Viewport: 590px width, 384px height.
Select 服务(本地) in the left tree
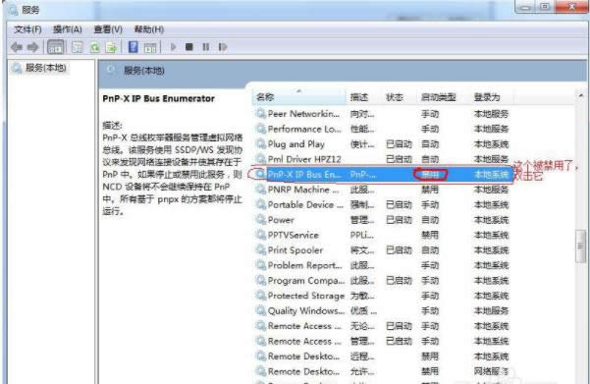point(45,68)
